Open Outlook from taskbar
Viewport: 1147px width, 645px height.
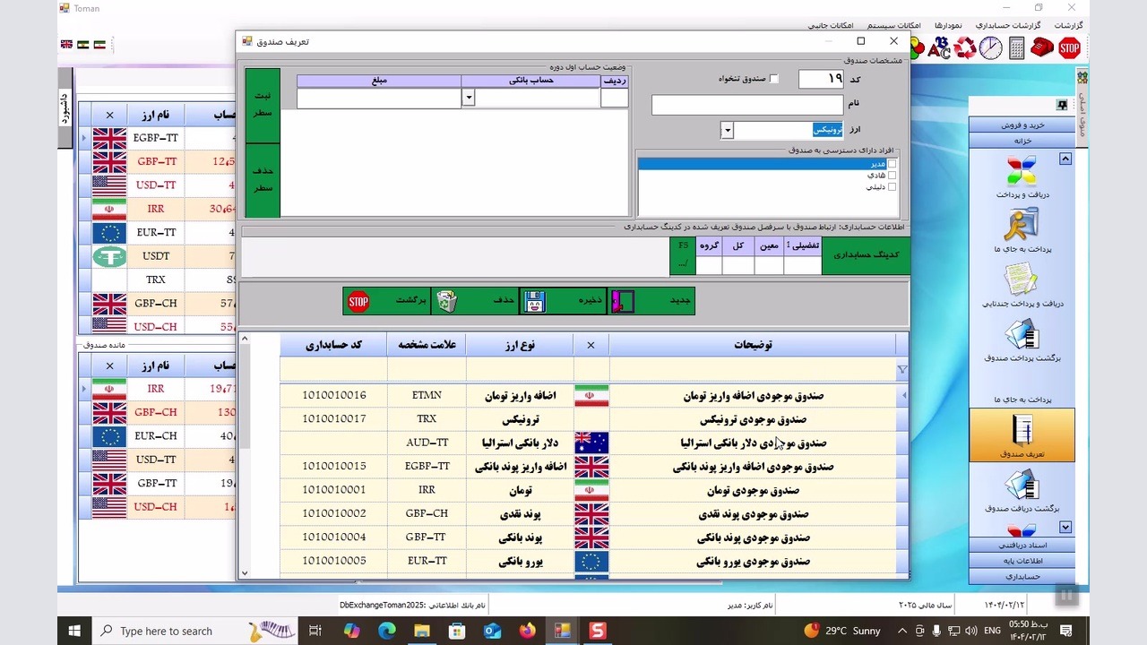[x=492, y=631]
